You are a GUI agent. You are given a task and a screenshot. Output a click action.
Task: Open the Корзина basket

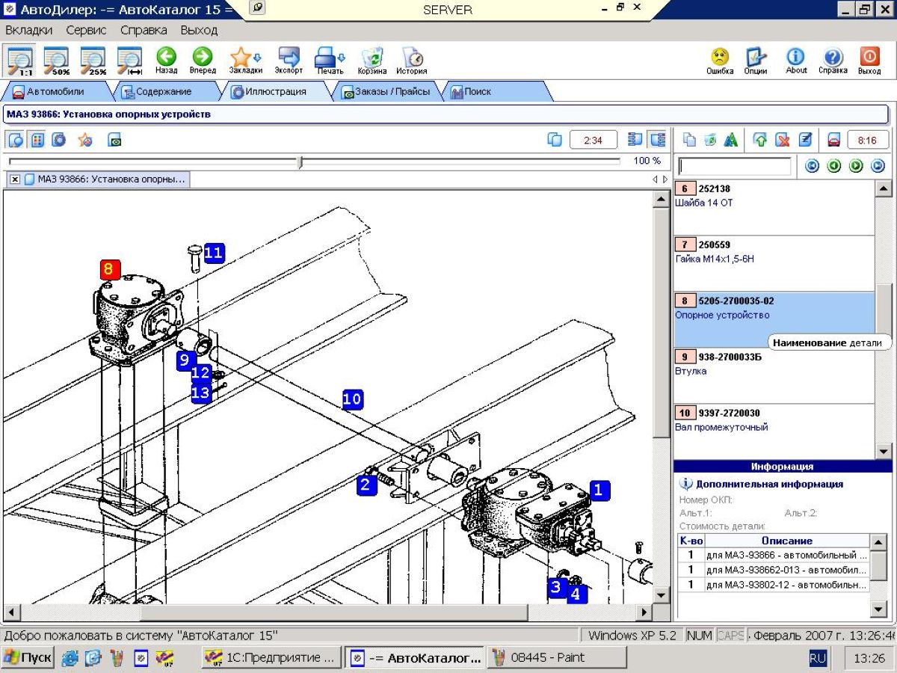pyautogui.click(x=372, y=60)
